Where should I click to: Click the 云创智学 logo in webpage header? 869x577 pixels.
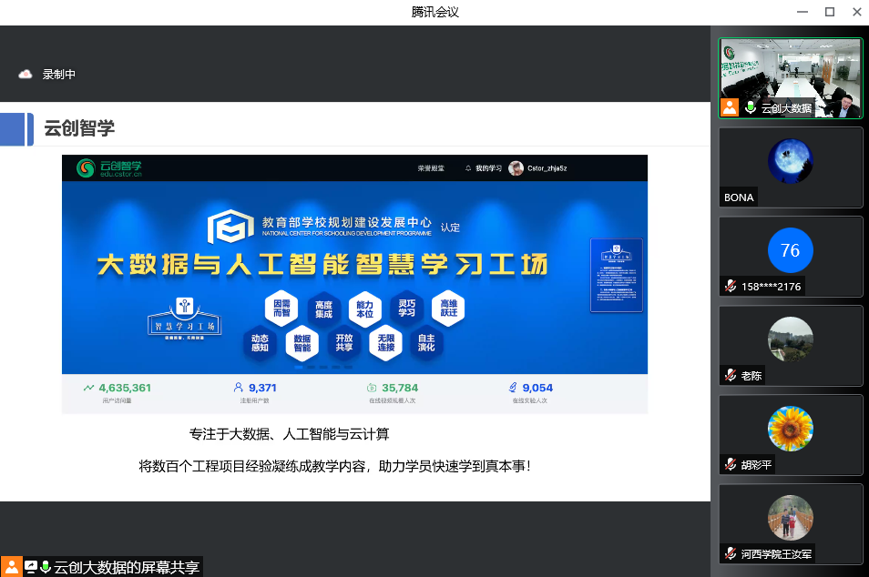click(x=109, y=168)
